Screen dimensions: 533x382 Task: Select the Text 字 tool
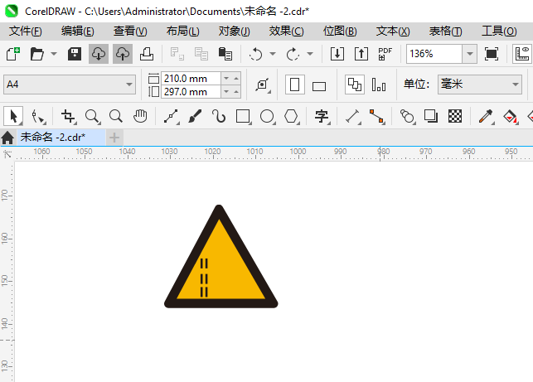322,117
